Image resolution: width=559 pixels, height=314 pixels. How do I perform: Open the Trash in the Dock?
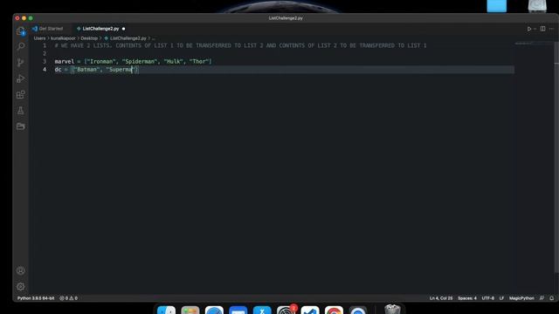pyautogui.click(x=392, y=310)
